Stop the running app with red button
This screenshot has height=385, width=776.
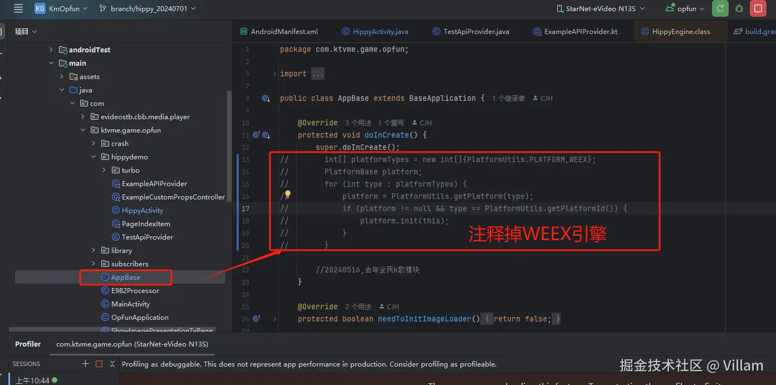point(758,8)
